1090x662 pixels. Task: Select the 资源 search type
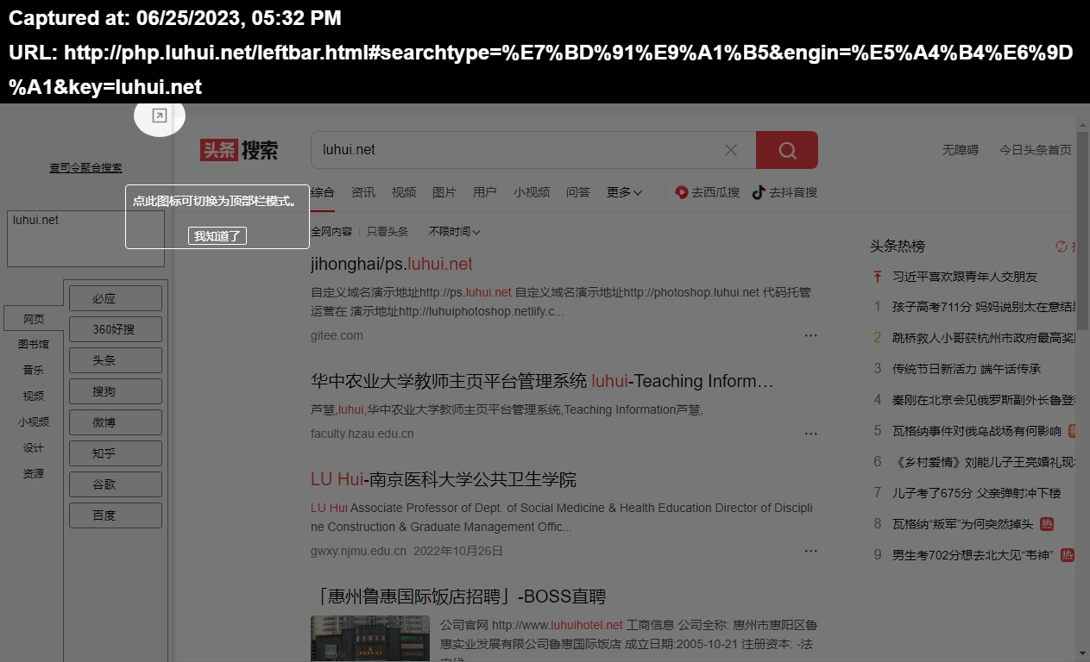34,473
